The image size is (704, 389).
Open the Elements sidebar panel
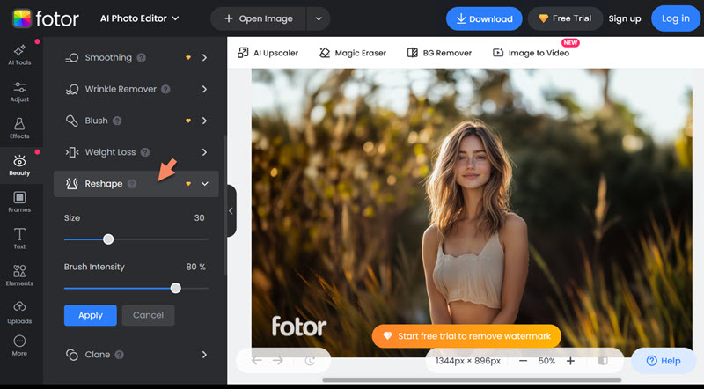pos(19,275)
